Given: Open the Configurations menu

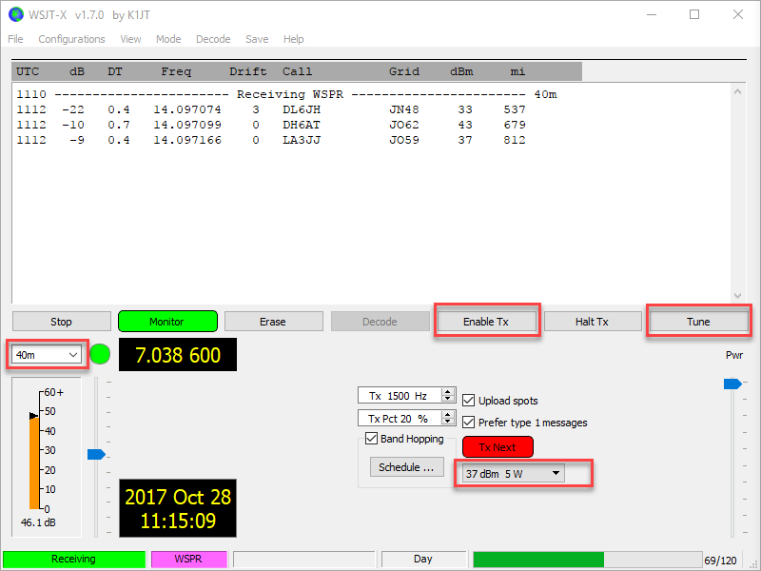Looking at the screenshot, I should click(71, 39).
